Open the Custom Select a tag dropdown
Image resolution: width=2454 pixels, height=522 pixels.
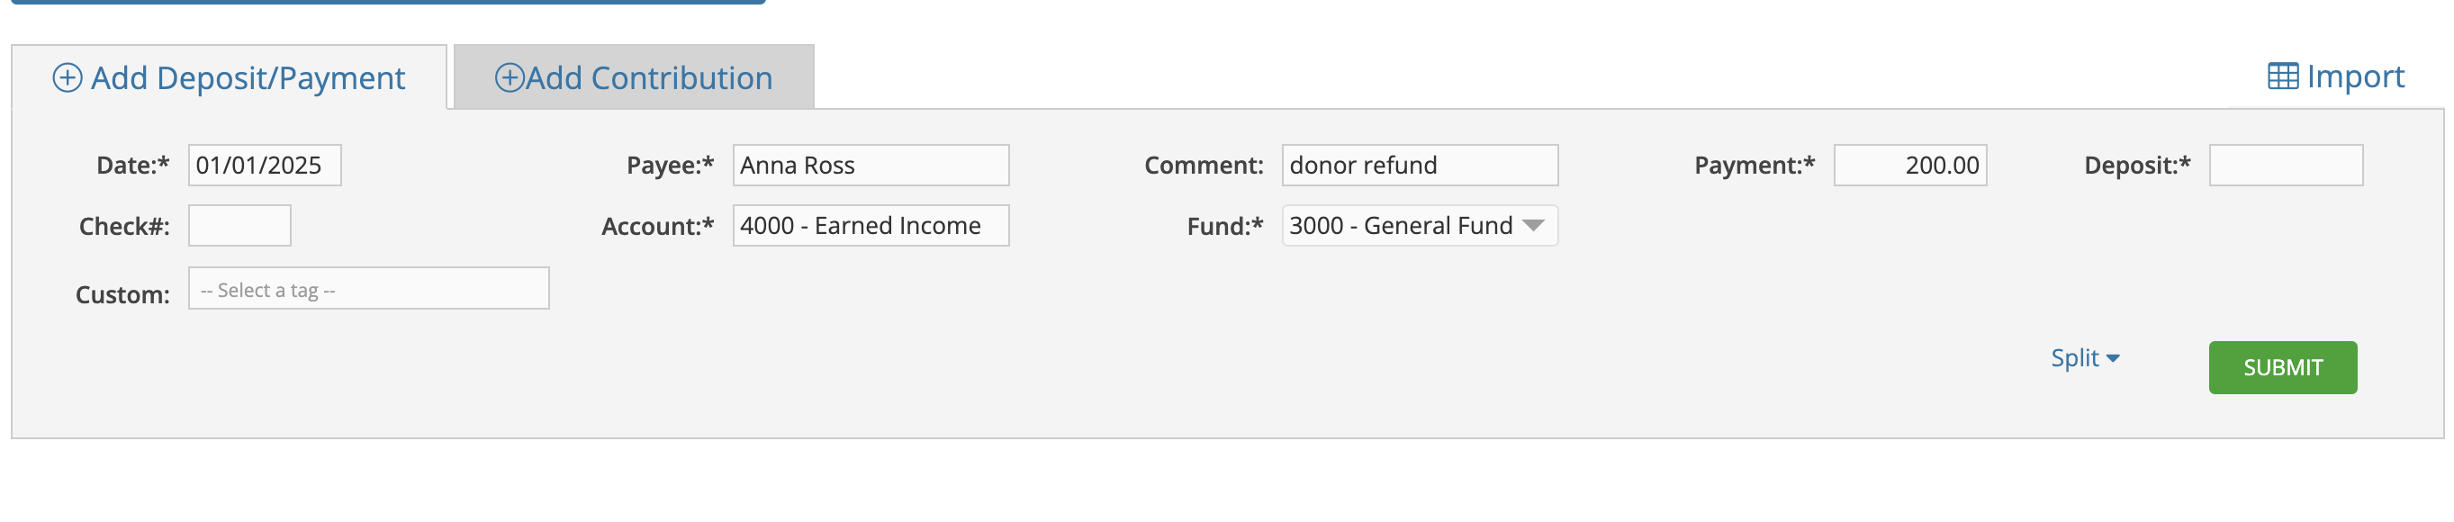[369, 289]
